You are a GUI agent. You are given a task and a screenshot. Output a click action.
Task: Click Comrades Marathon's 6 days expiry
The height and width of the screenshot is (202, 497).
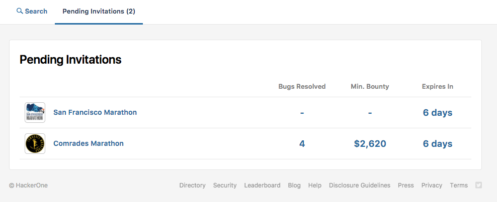(x=437, y=144)
